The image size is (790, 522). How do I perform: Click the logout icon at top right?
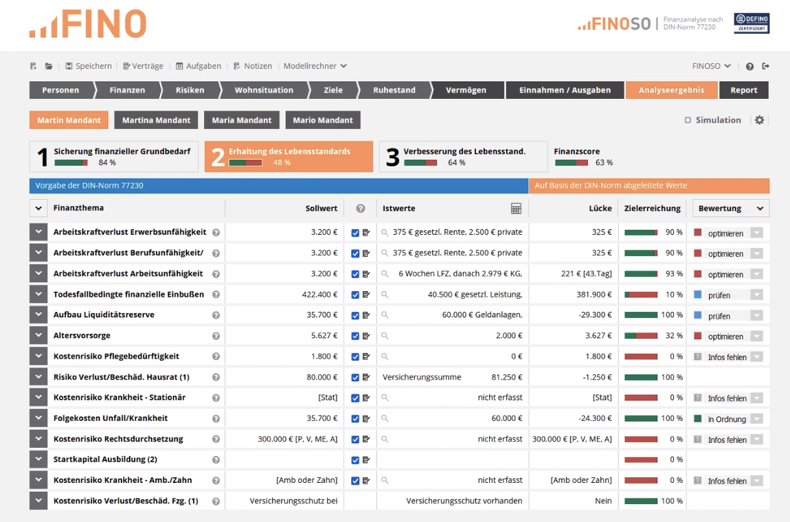tap(766, 66)
